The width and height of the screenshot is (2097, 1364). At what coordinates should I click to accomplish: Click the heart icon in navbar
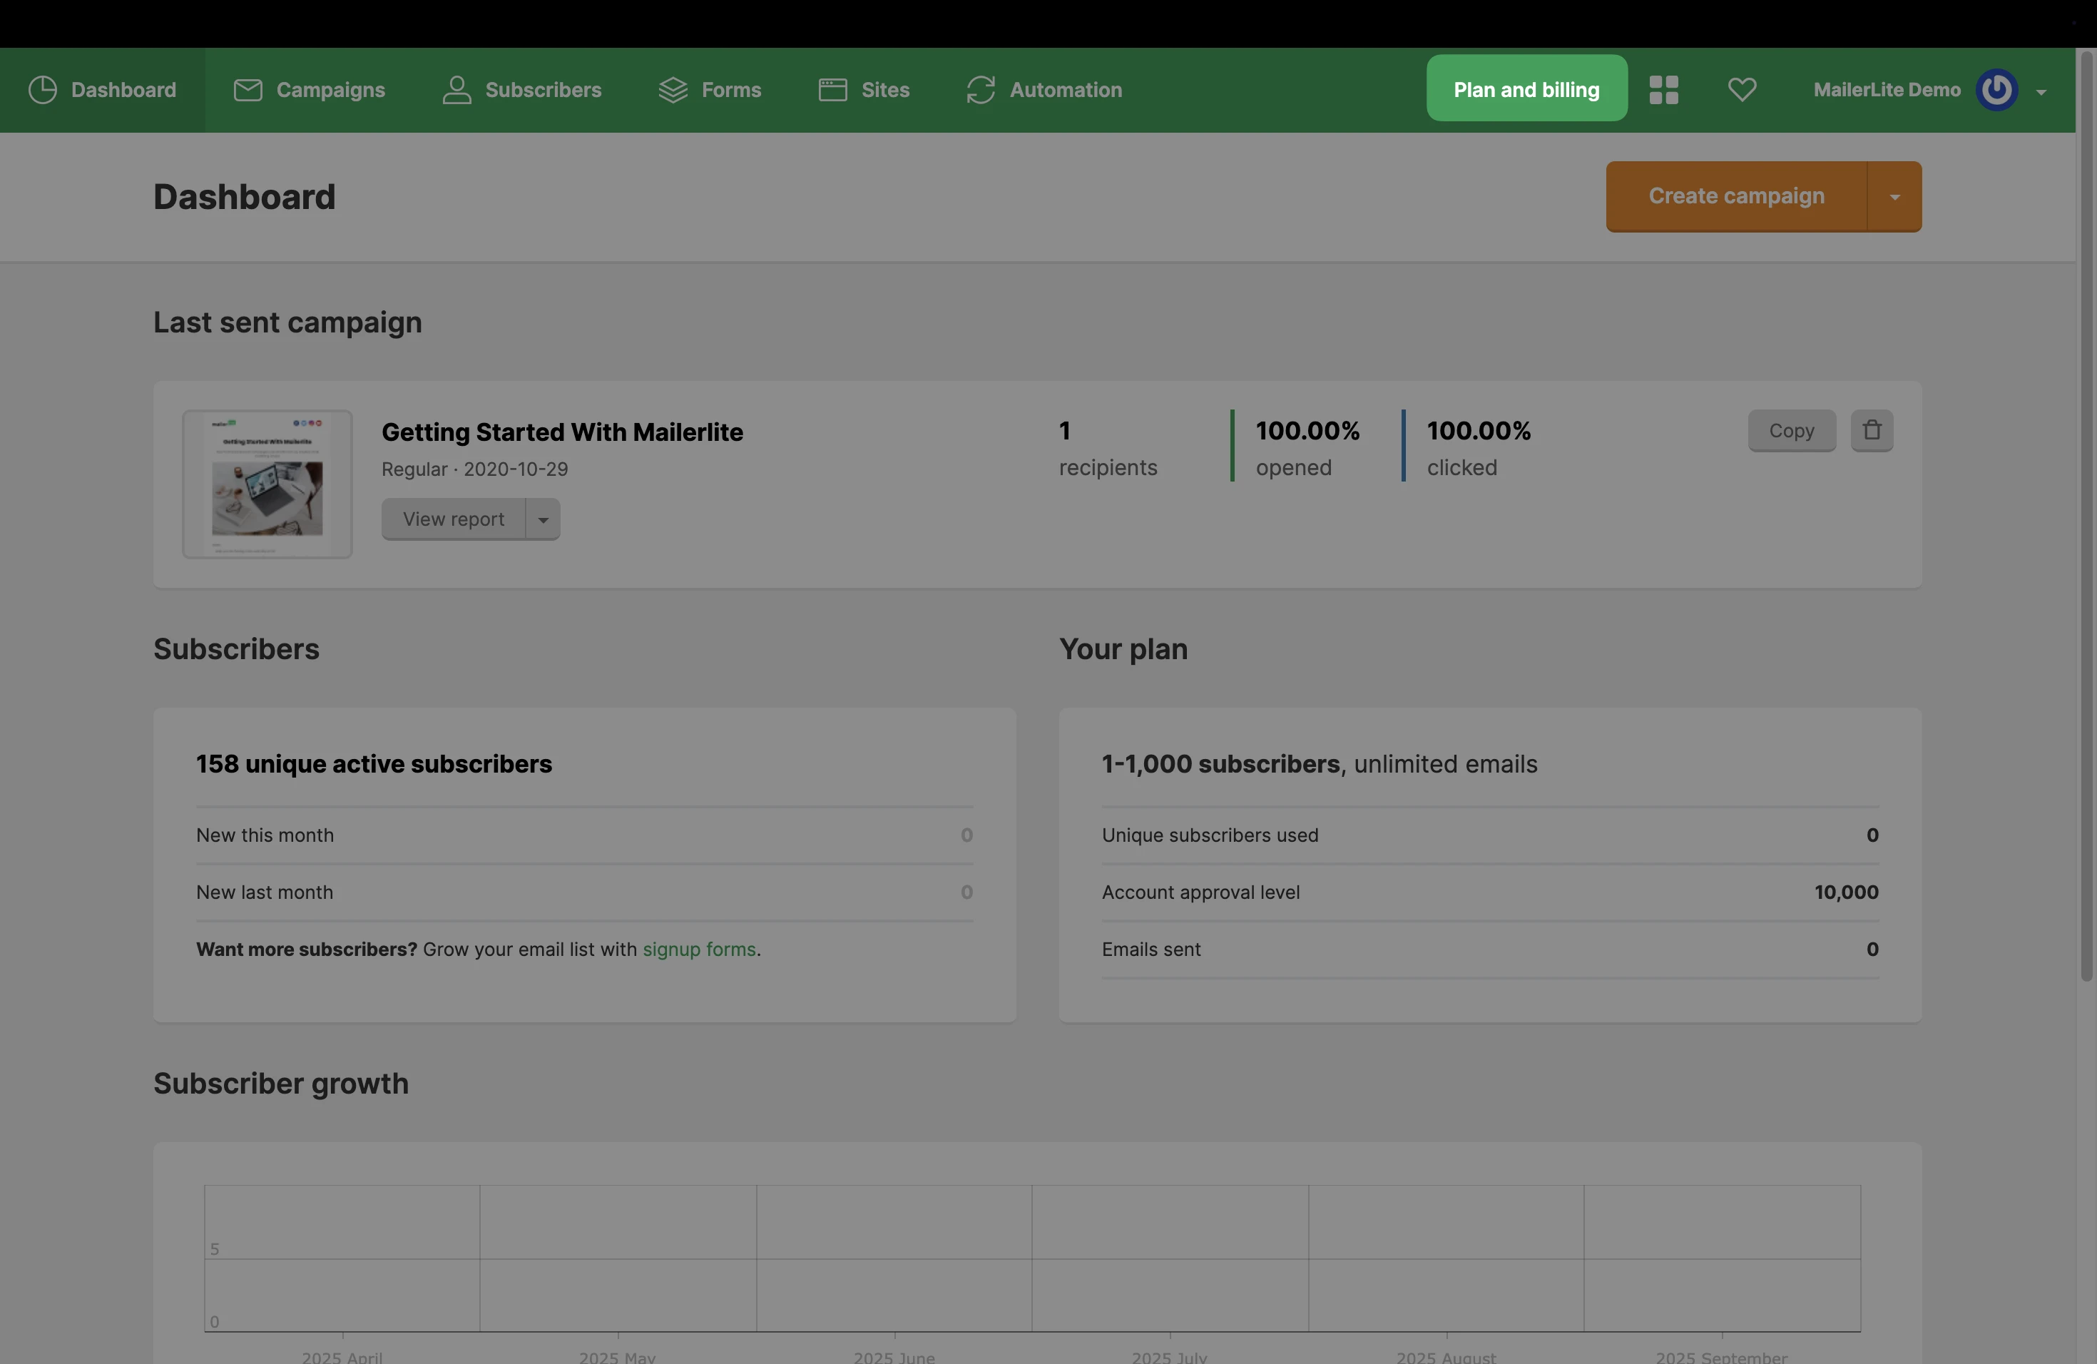coord(1742,90)
